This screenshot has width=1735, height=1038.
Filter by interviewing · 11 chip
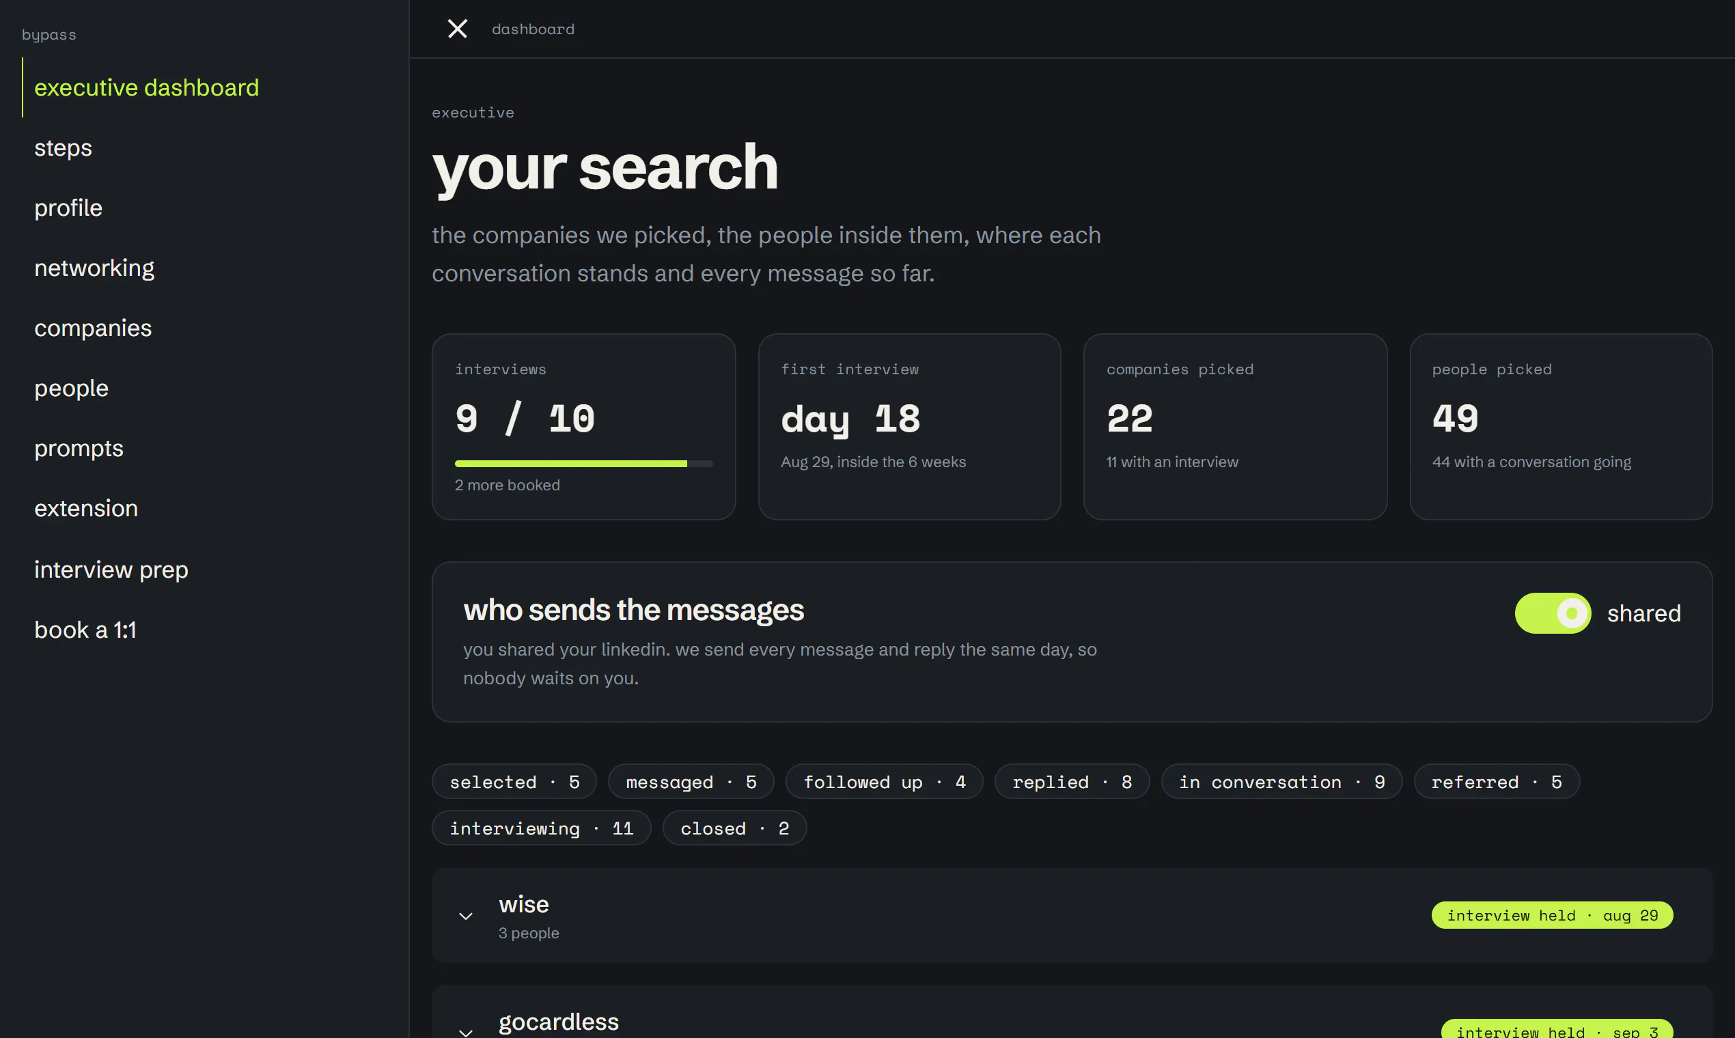coord(542,828)
